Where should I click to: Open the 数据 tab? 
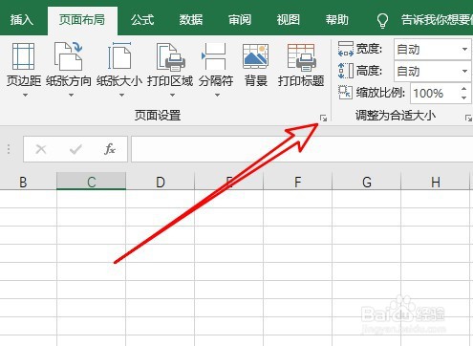pos(191,20)
